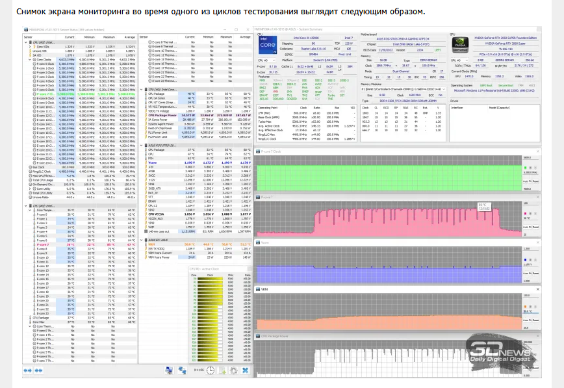The width and height of the screenshot is (564, 388).
Task: Click the Current column header in left sensor pane
Action: click(70, 37)
